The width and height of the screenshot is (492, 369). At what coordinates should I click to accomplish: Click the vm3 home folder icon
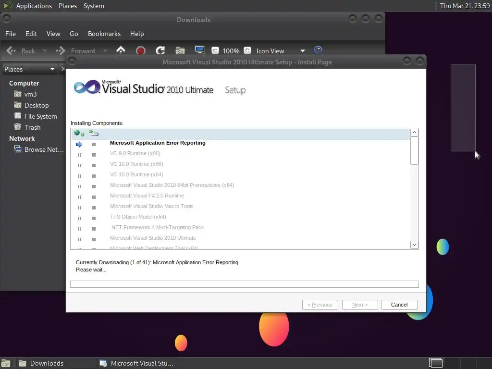click(x=18, y=94)
